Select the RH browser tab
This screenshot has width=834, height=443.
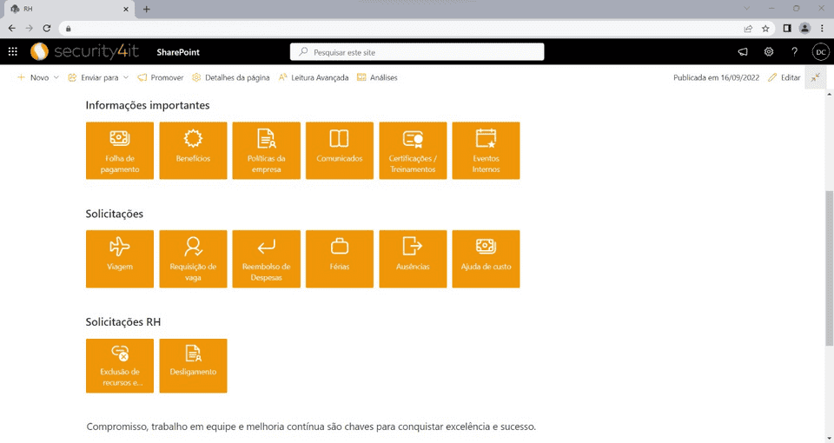(x=69, y=9)
